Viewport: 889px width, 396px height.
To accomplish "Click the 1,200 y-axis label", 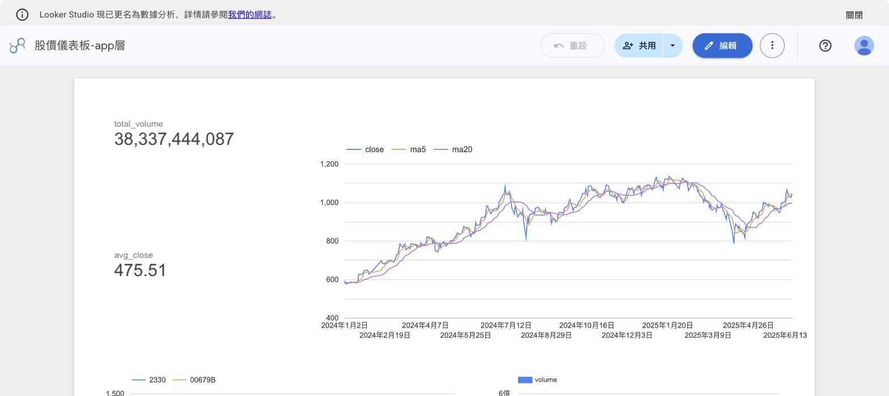I will tap(329, 164).
